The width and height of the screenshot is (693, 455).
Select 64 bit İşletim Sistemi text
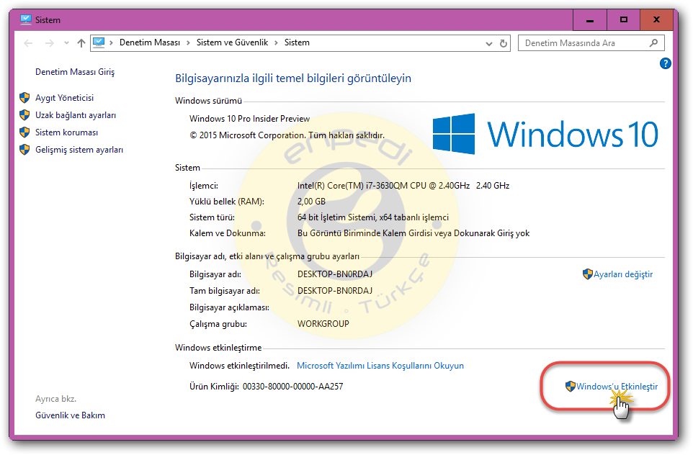tap(372, 217)
